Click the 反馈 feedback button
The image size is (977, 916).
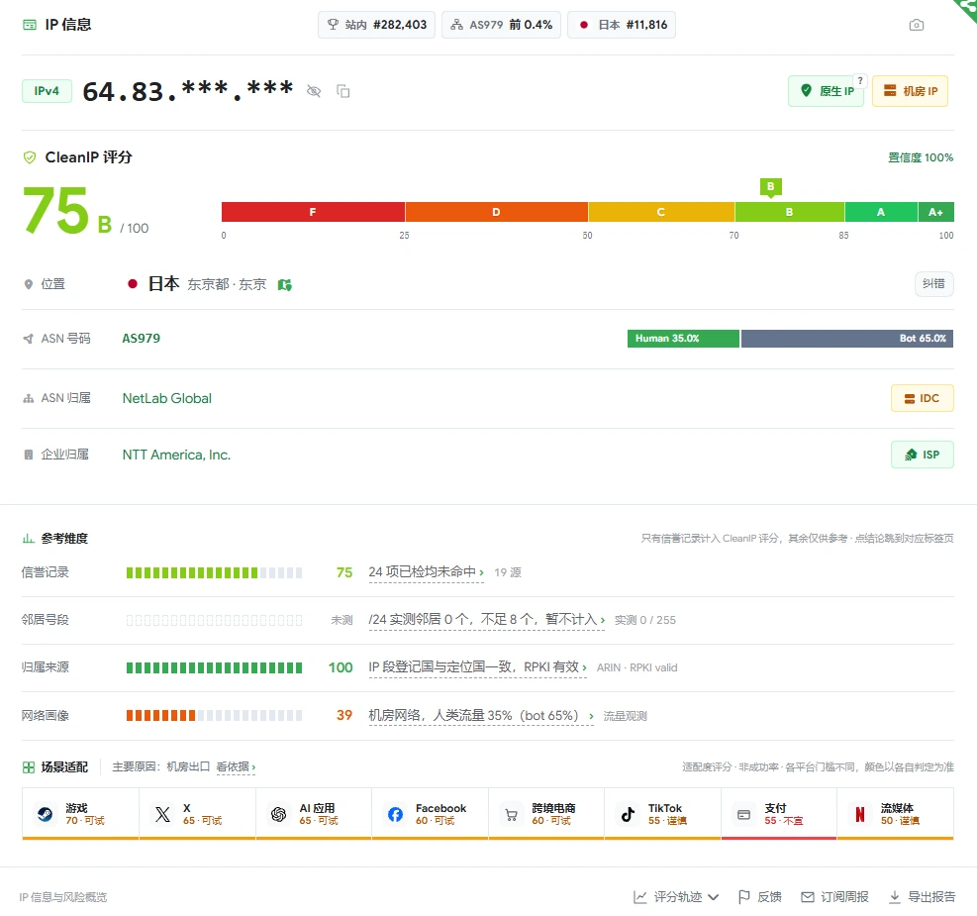coord(759,896)
